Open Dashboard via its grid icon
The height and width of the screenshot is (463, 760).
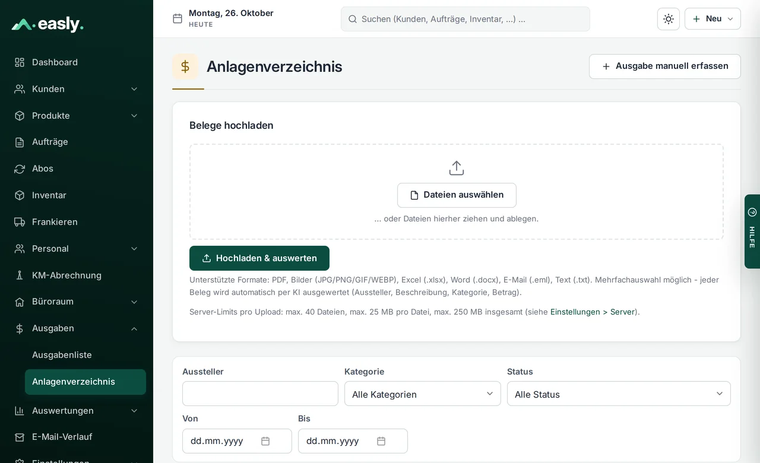click(x=20, y=62)
